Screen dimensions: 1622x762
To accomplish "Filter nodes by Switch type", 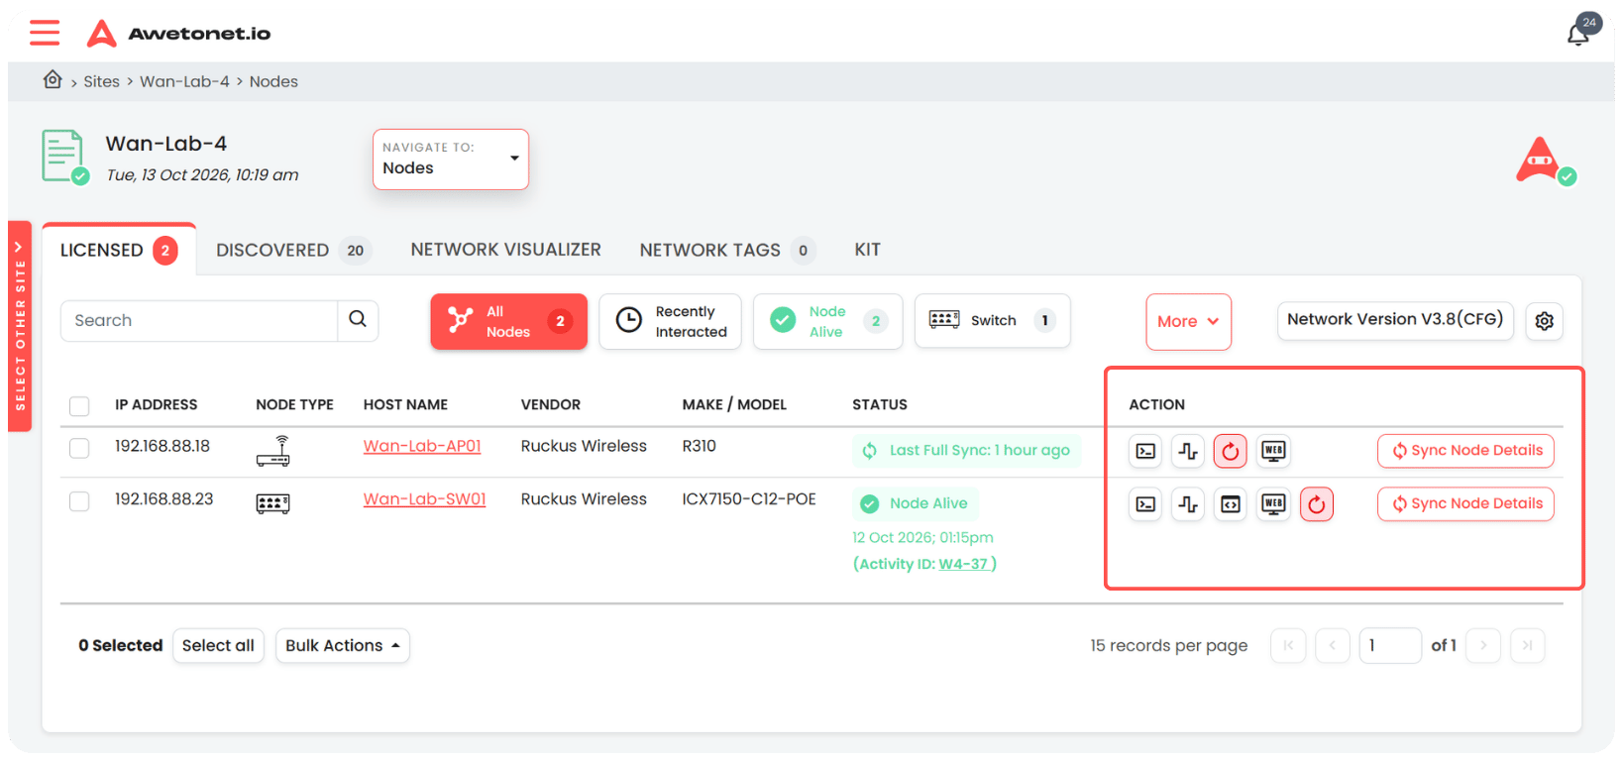I will click(992, 320).
